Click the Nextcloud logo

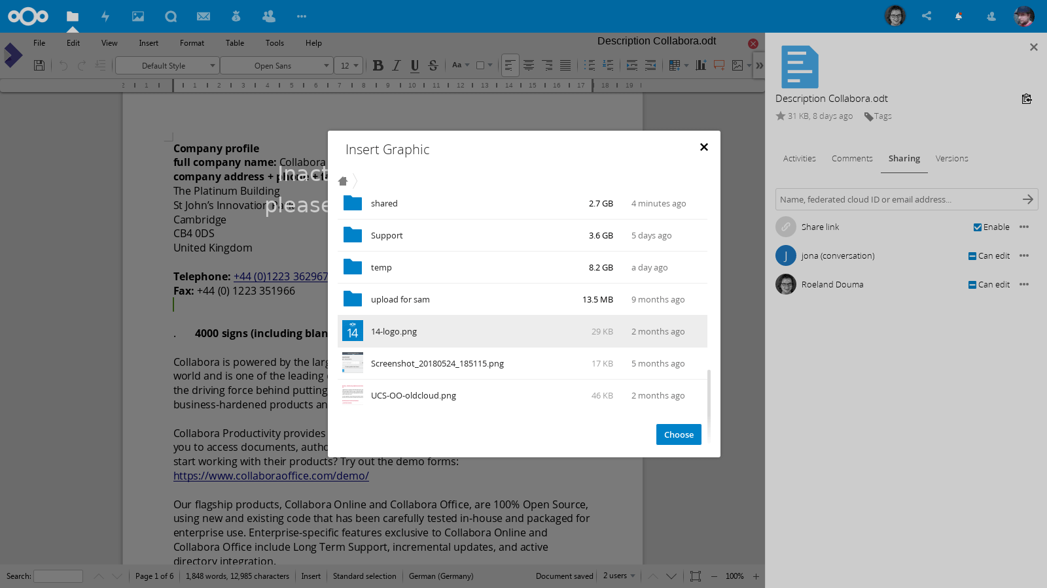coord(28,16)
